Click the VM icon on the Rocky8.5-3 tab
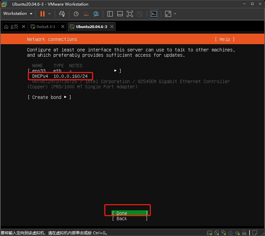Image resolution: width=265 pixels, height=236 pixels. (x=33, y=27)
